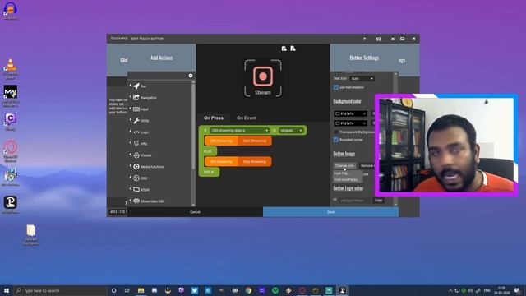This screenshot has height=296, width=526.
Task: Open the notification center icon in the system tray
Action: [x=518, y=290]
